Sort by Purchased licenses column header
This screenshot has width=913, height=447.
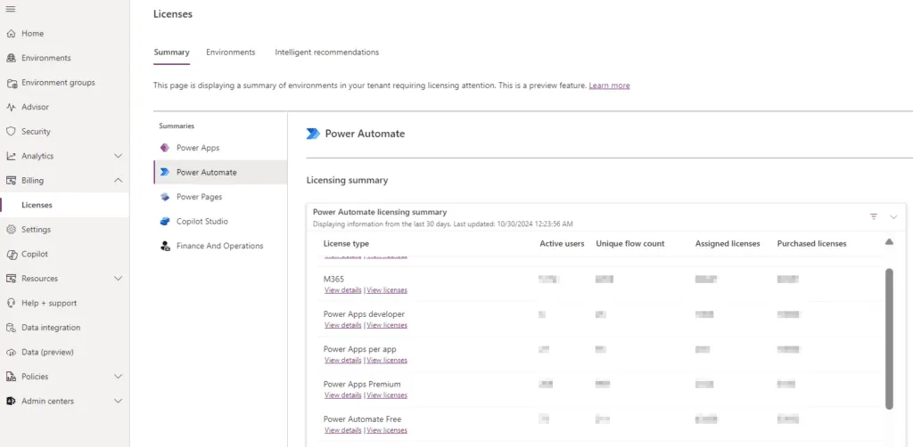click(811, 244)
